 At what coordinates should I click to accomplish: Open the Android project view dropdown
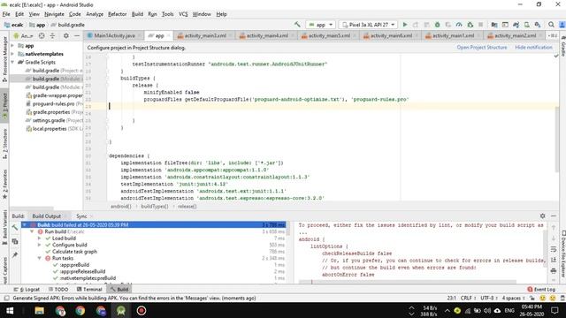pos(23,35)
